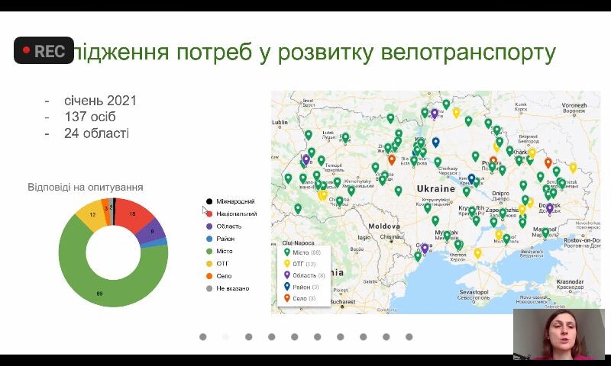Click the bullet text січень 2021
The image size is (611, 366).
point(101,101)
